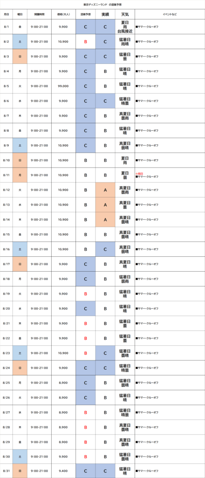
Task: Click the 価格(大人) column header
Action: (x=63, y=14)
